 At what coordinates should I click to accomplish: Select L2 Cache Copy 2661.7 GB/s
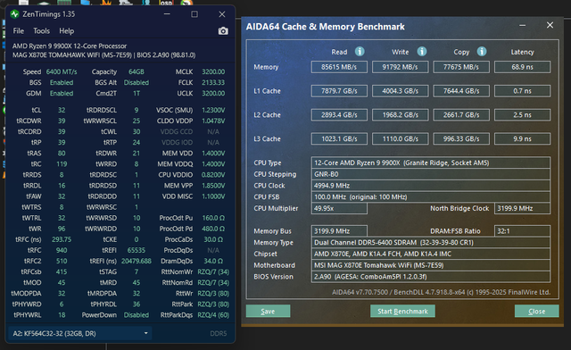(461, 115)
